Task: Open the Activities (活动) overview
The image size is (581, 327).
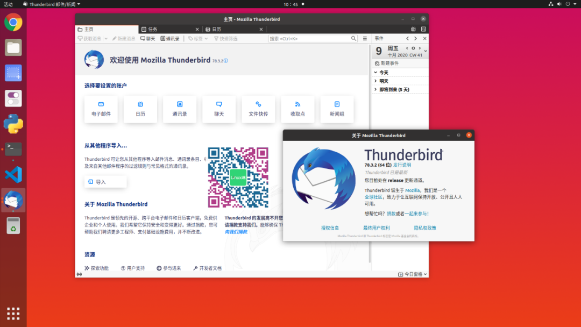Action: (x=8, y=4)
